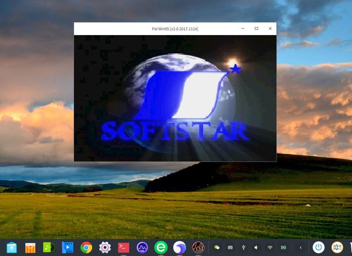
Task: Click the battery status tray icon
Action: tap(284, 247)
